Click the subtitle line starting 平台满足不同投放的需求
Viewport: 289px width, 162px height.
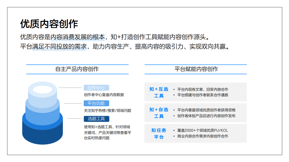tap(125, 46)
